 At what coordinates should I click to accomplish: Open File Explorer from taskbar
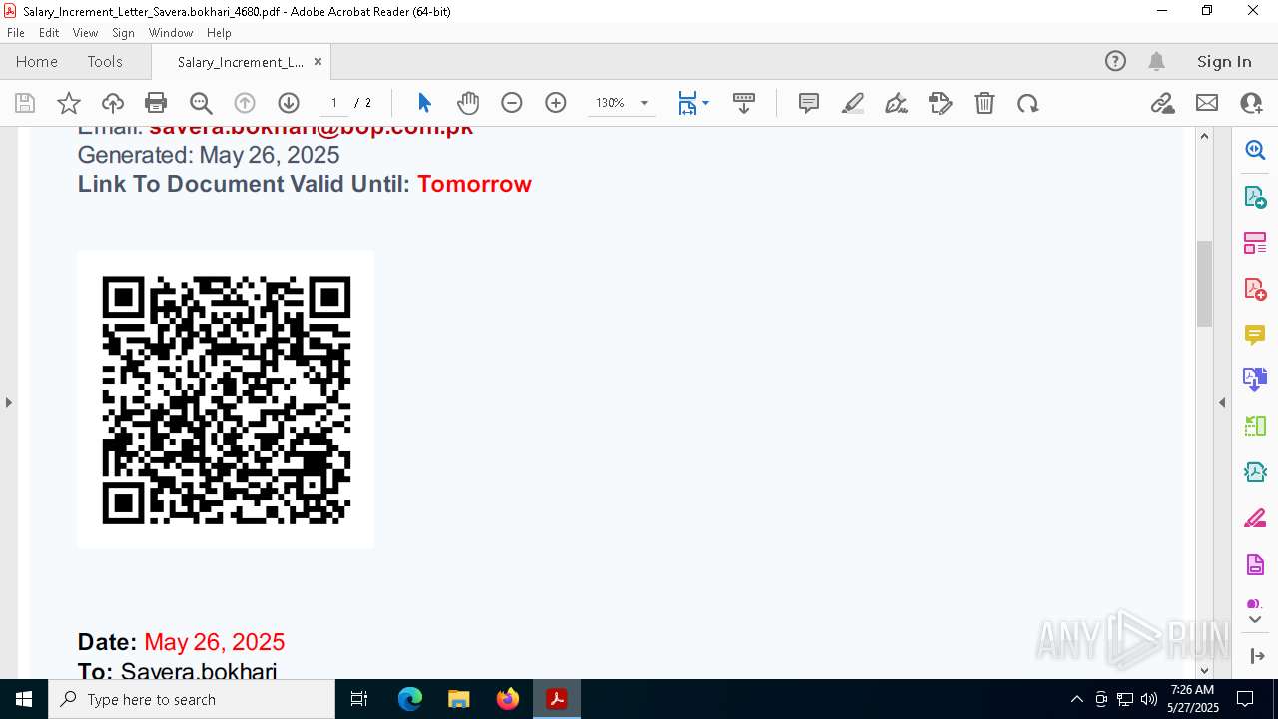458,699
